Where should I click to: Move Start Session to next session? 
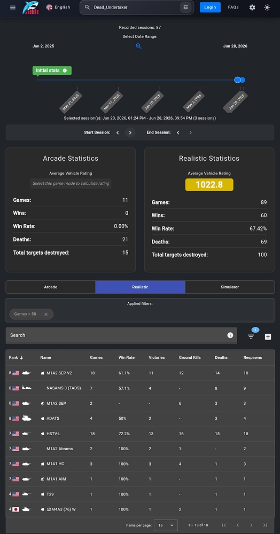pyautogui.click(x=130, y=132)
